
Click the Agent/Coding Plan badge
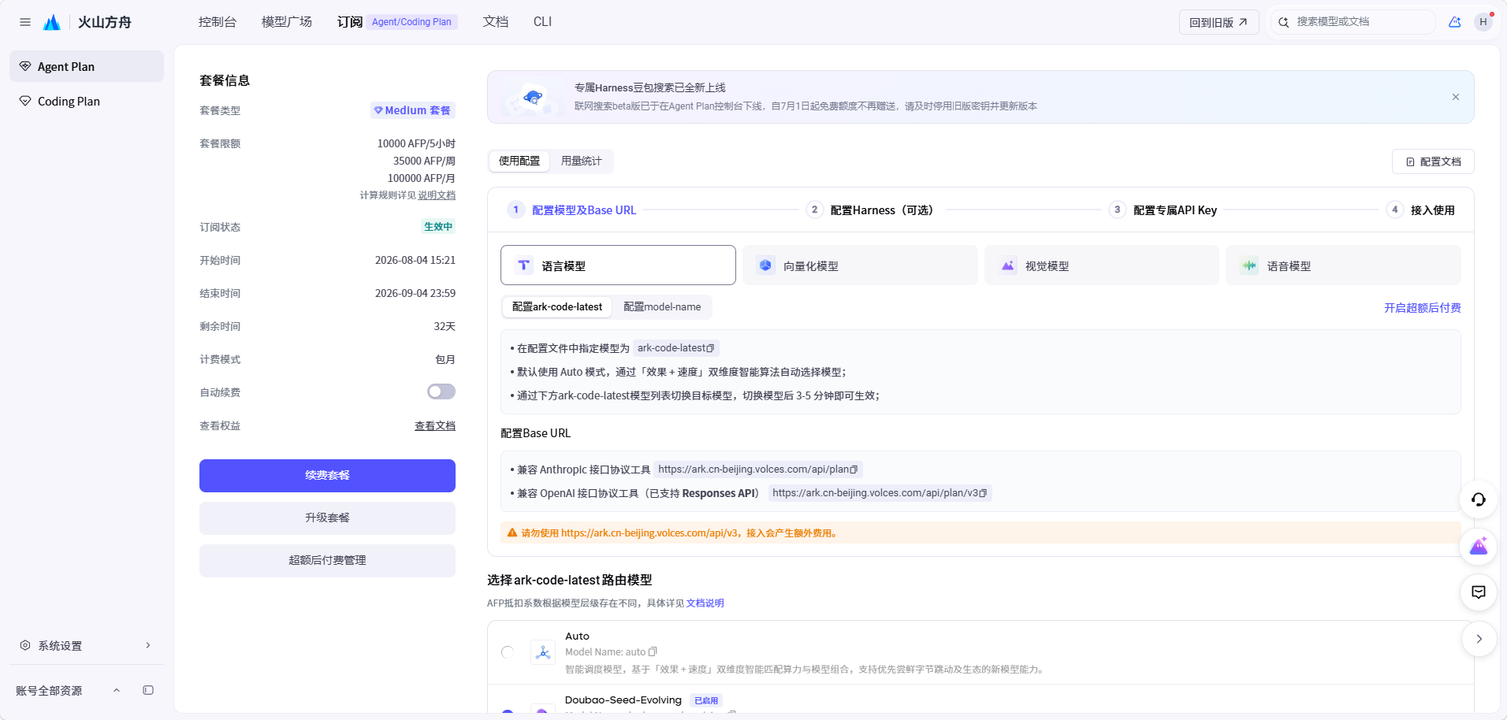[411, 22]
